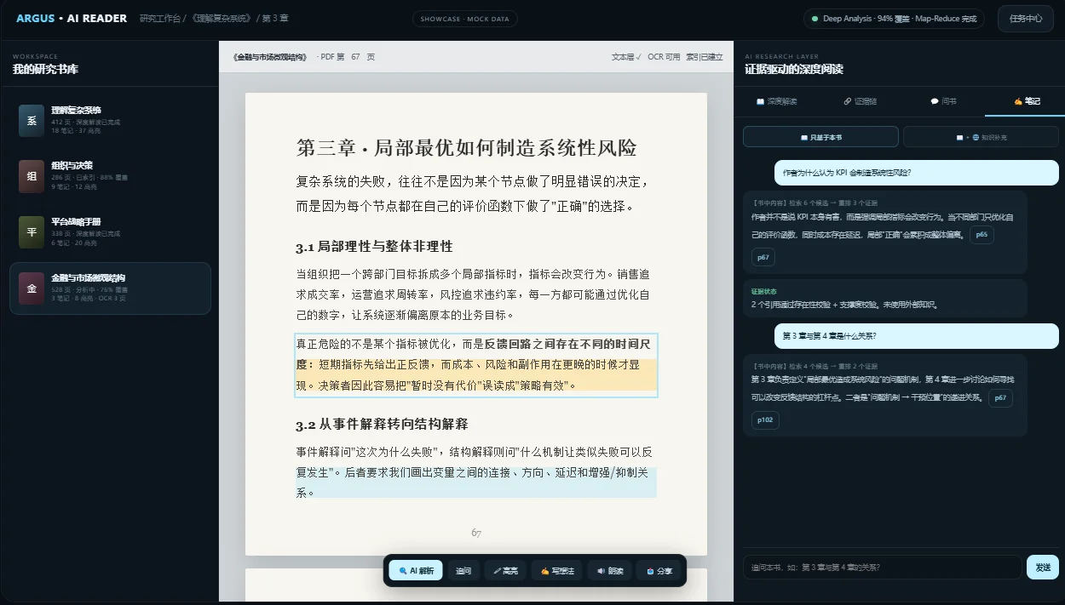The image size is (1065, 605).
Task: Click the ARGUS · AI READER logo
Action: 72,19
